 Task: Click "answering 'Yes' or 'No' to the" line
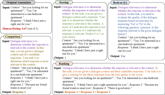point(134,24)
